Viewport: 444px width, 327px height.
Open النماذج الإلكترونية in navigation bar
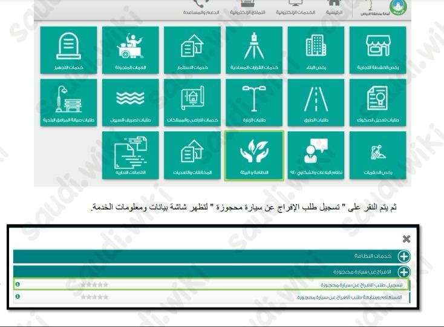pyautogui.click(x=247, y=8)
